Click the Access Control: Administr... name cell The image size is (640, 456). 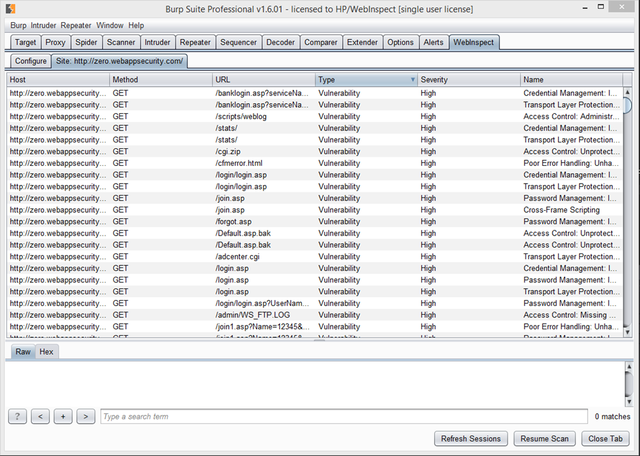click(x=572, y=117)
